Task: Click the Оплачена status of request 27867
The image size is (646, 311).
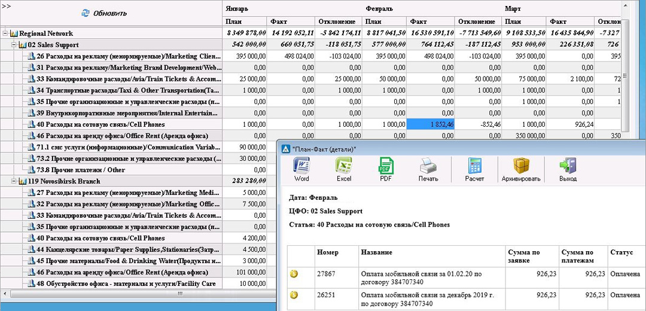Action: pos(625,274)
